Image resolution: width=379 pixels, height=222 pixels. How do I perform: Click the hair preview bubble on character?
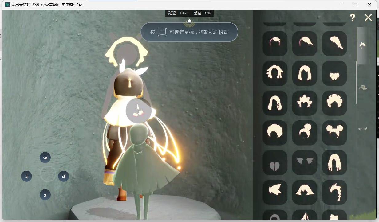click(138, 110)
